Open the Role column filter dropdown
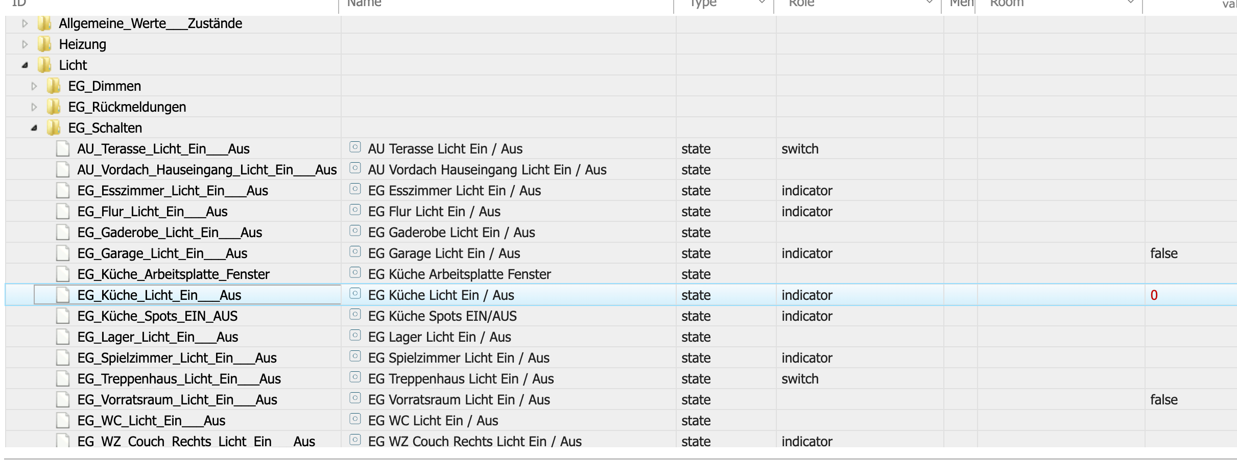This screenshot has width=1237, height=460. click(x=929, y=3)
